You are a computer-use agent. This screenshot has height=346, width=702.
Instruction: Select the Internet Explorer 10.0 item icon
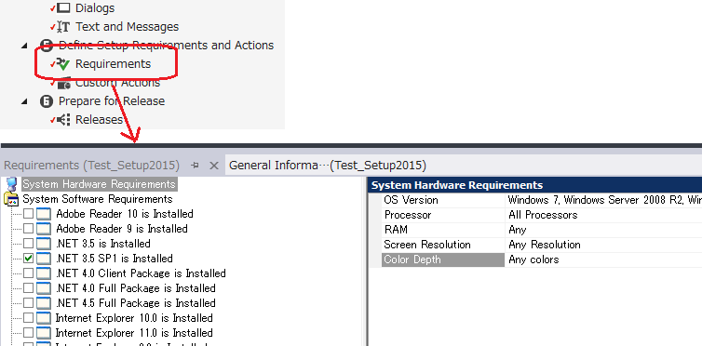pyautogui.click(x=44, y=318)
